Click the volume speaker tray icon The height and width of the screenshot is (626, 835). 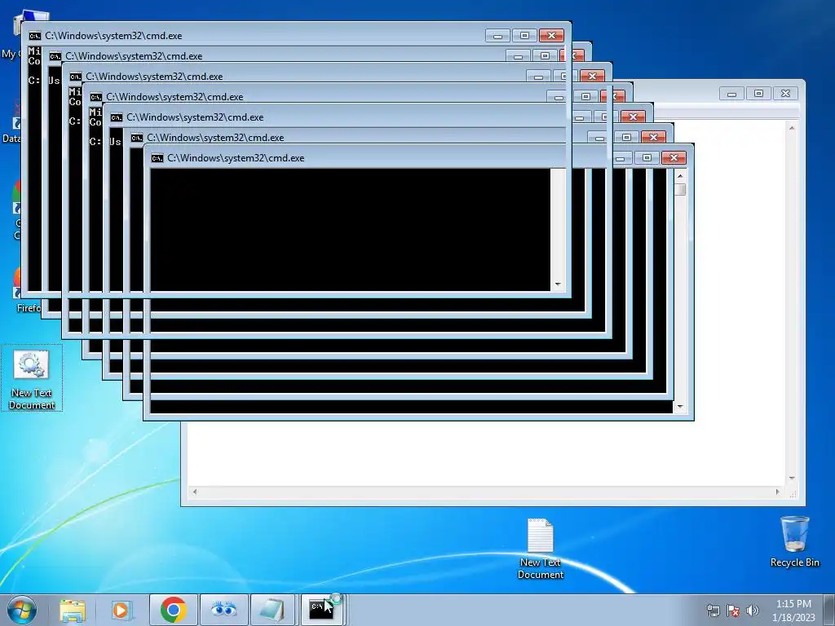coord(753,611)
